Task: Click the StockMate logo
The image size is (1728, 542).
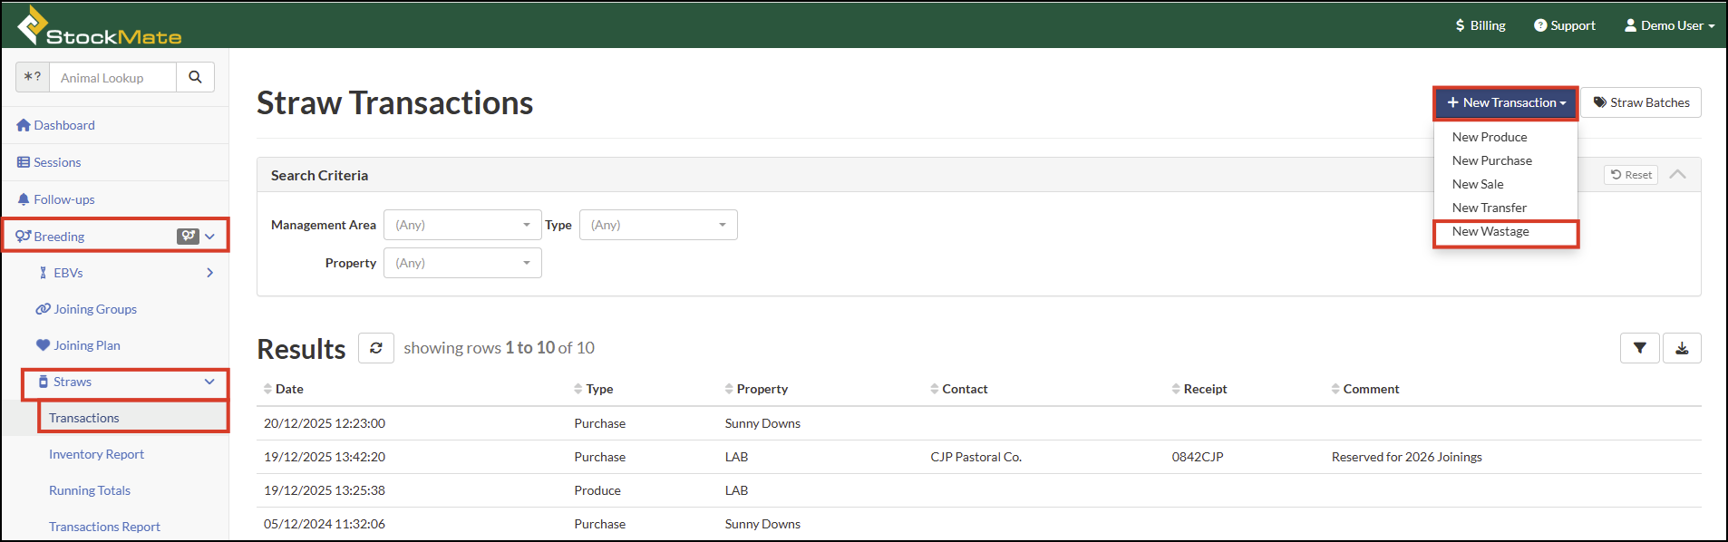Action: pos(100,25)
